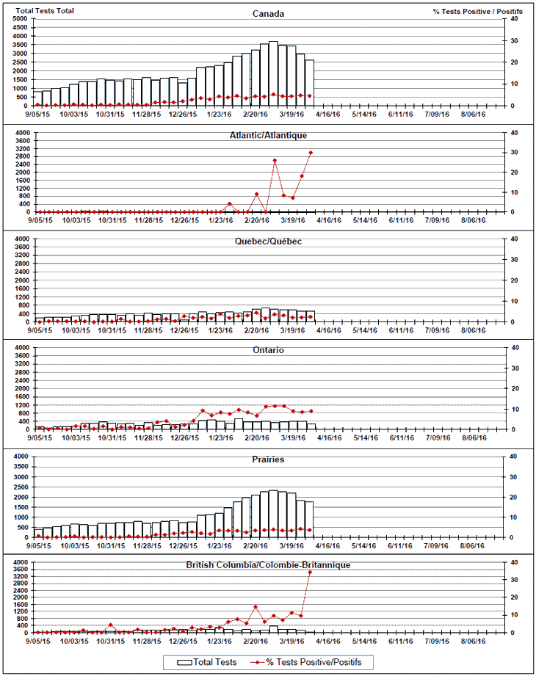This screenshot has width=536, height=676.
Task: Select the British Columbia chart title
Action: (x=269, y=565)
